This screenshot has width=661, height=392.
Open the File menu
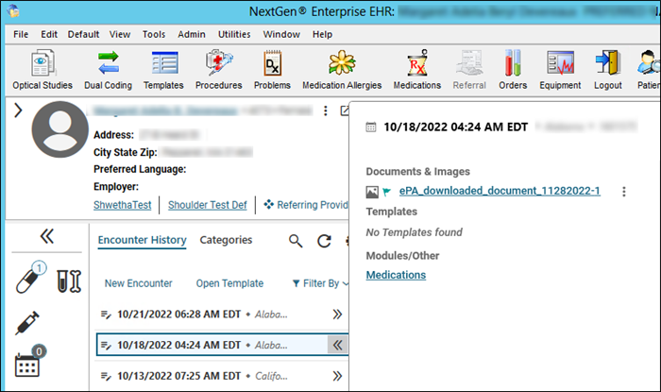tap(21, 34)
